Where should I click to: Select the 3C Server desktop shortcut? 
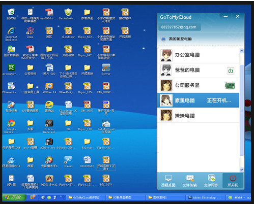(106, 70)
